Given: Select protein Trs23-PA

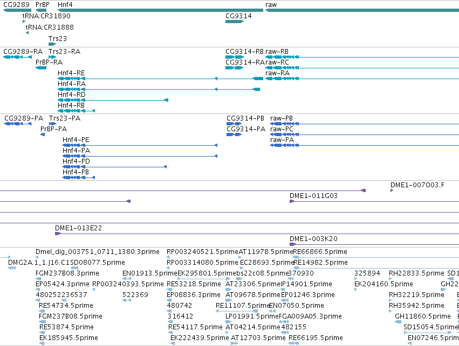Looking at the screenshot, I should pyautogui.click(x=52, y=124).
